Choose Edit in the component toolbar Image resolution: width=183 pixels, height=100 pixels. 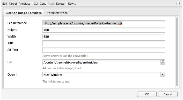pos(5,4)
